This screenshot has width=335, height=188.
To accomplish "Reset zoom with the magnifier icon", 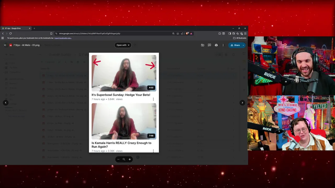I will coord(124,159).
